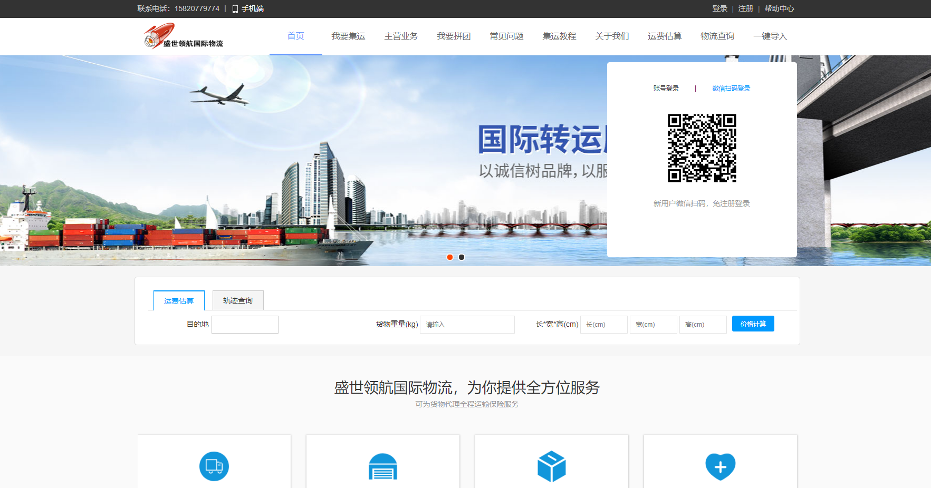Click 新用户微信扫码，免注册登录 text
Screen dimensions: 931x488
pyautogui.click(x=702, y=203)
